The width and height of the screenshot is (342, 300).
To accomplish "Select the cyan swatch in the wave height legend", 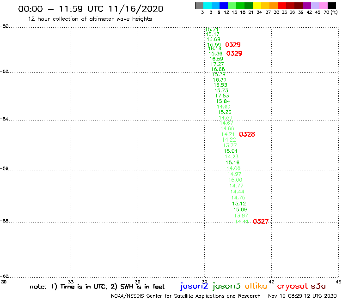I will pos(208,6).
